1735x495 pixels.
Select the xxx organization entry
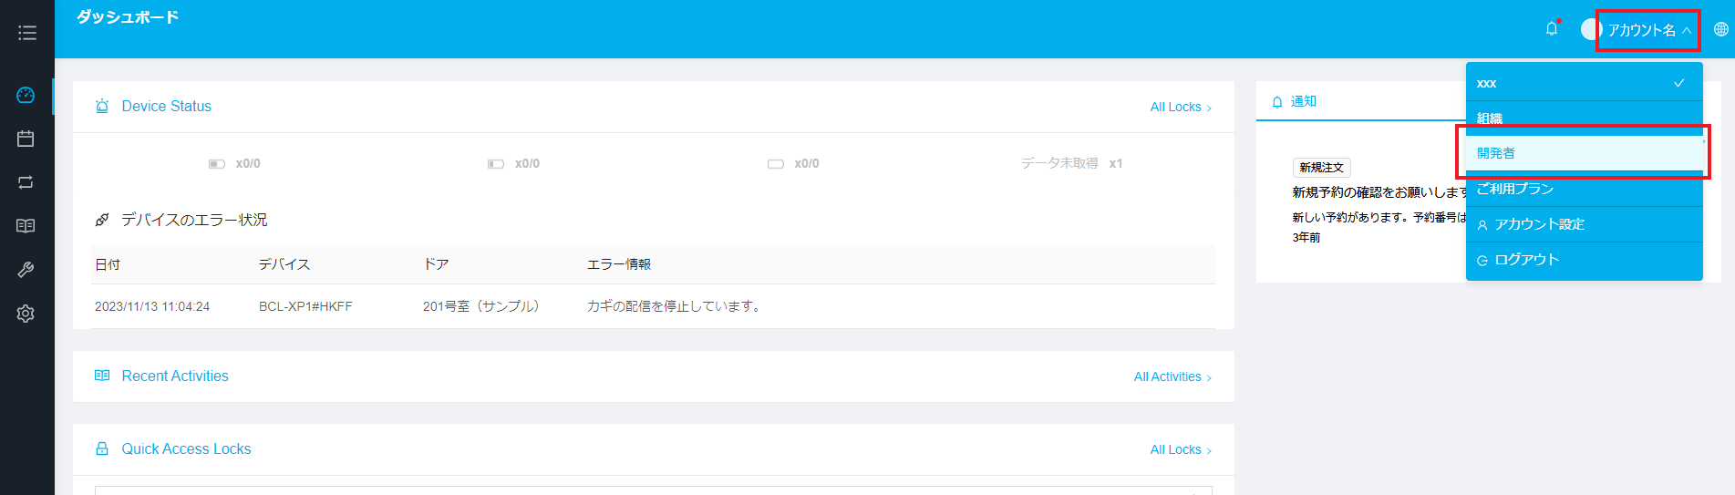pos(1583,83)
